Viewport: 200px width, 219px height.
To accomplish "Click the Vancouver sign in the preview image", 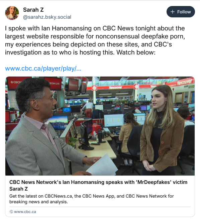I will click(184, 82).
